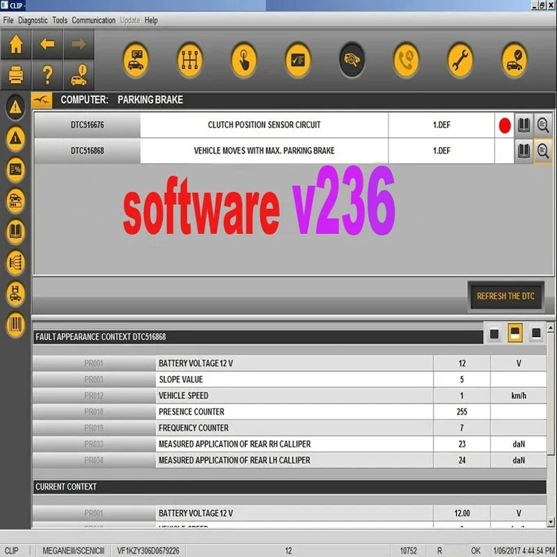Click the FAULT APPEARANCE CONTEXT DTC516868 header

tap(258, 337)
